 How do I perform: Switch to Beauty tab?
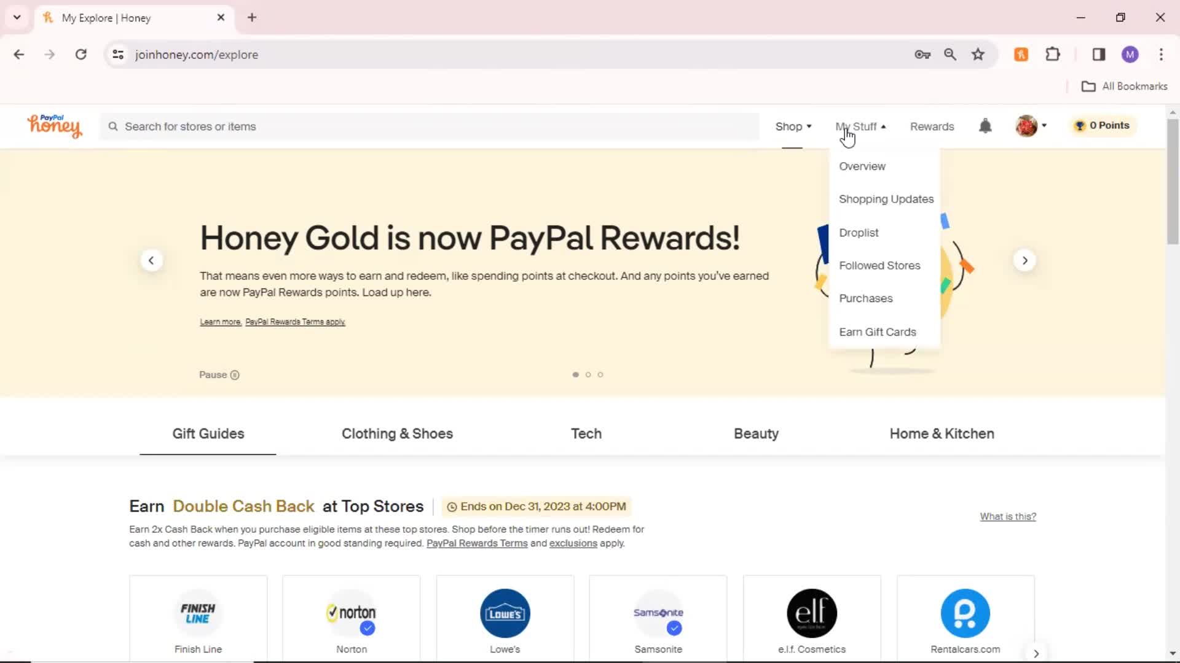pos(756,434)
